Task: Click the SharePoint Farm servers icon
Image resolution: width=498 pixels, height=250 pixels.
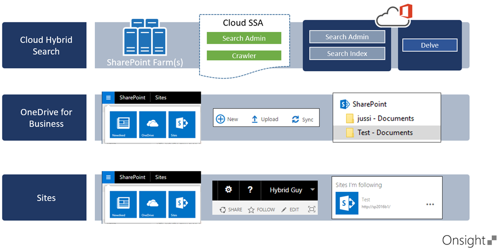Action: 145,38
